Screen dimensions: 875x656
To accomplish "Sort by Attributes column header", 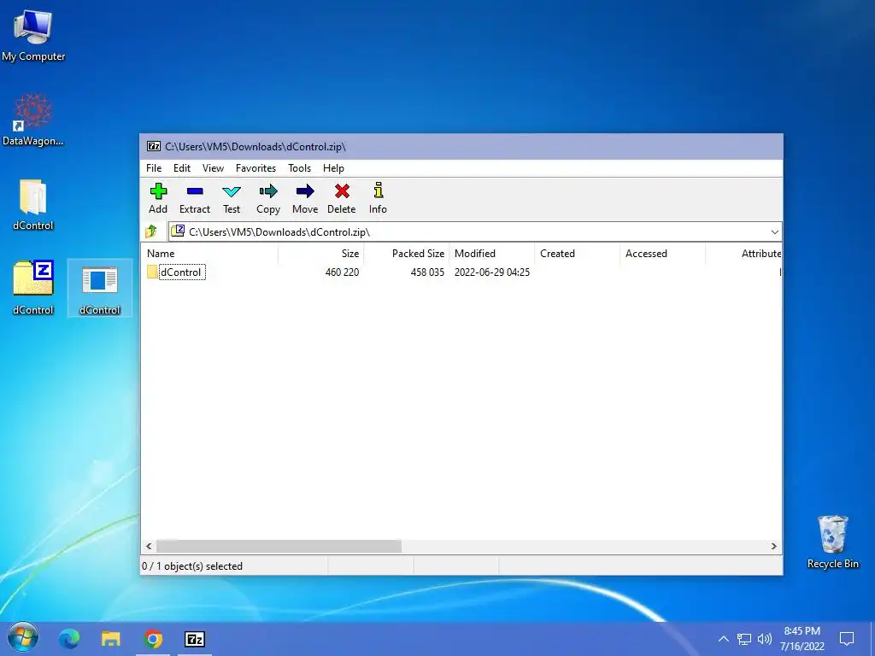I will [743, 253].
